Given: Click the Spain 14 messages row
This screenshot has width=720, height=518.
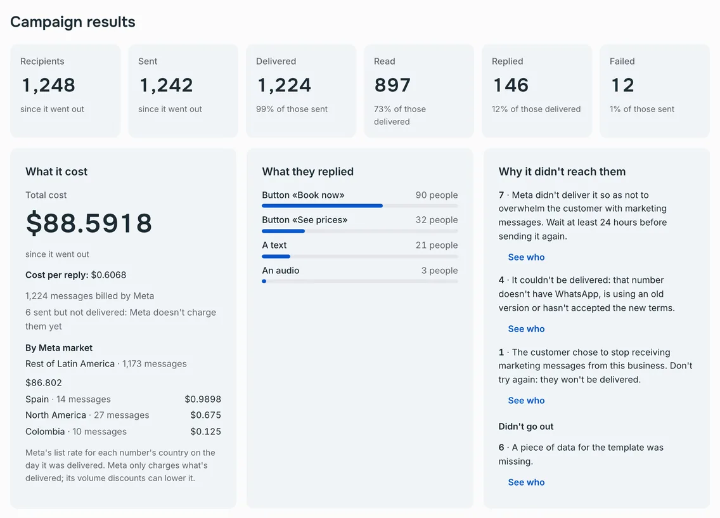Looking at the screenshot, I should [x=123, y=399].
